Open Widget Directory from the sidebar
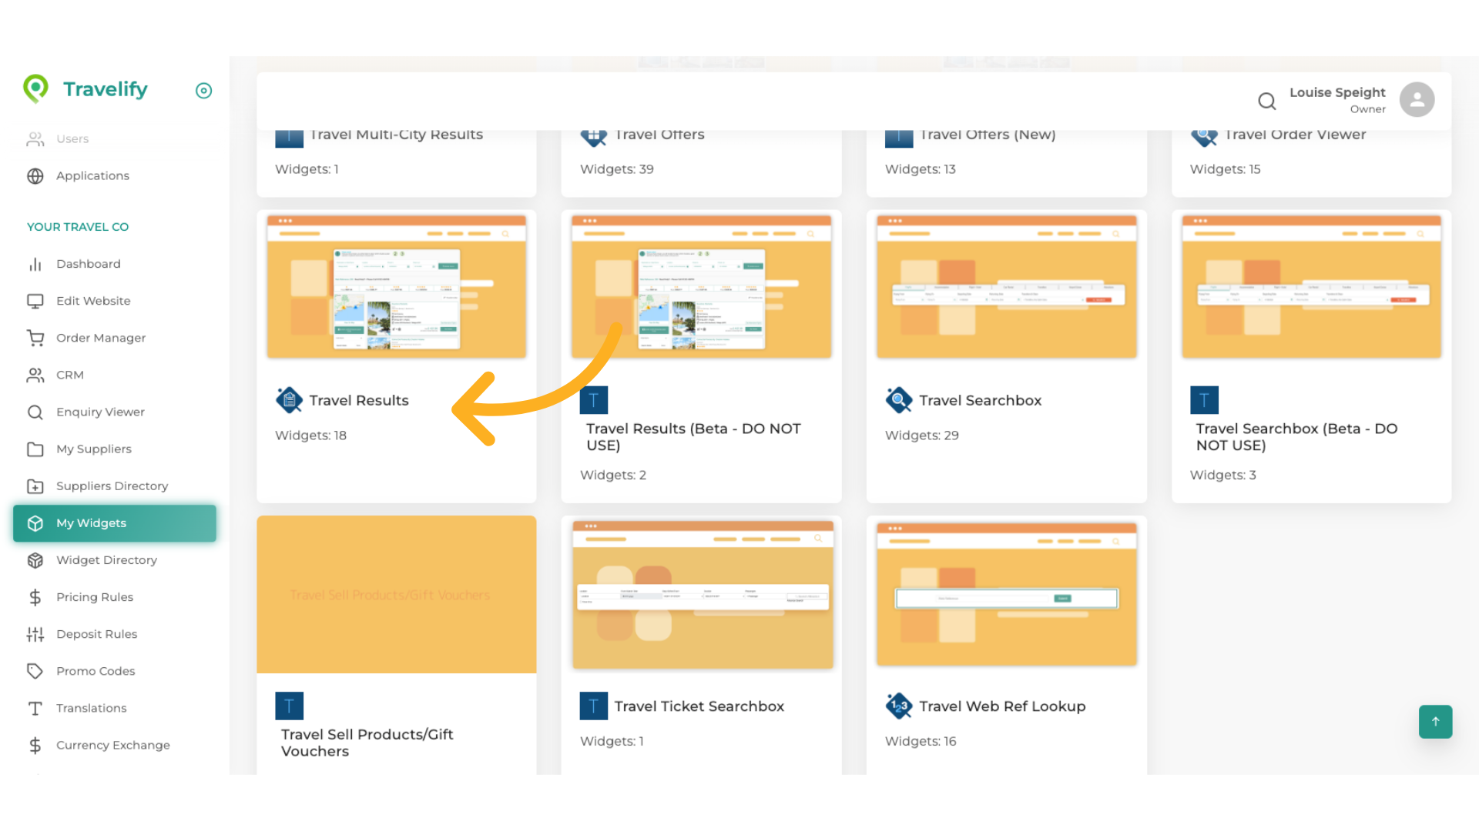This screenshot has height=831, width=1479. 106,560
